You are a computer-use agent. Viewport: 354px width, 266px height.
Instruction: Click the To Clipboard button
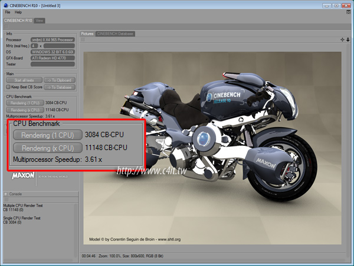click(x=60, y=80)
